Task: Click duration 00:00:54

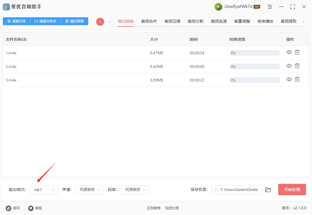Action: (197, 53)
